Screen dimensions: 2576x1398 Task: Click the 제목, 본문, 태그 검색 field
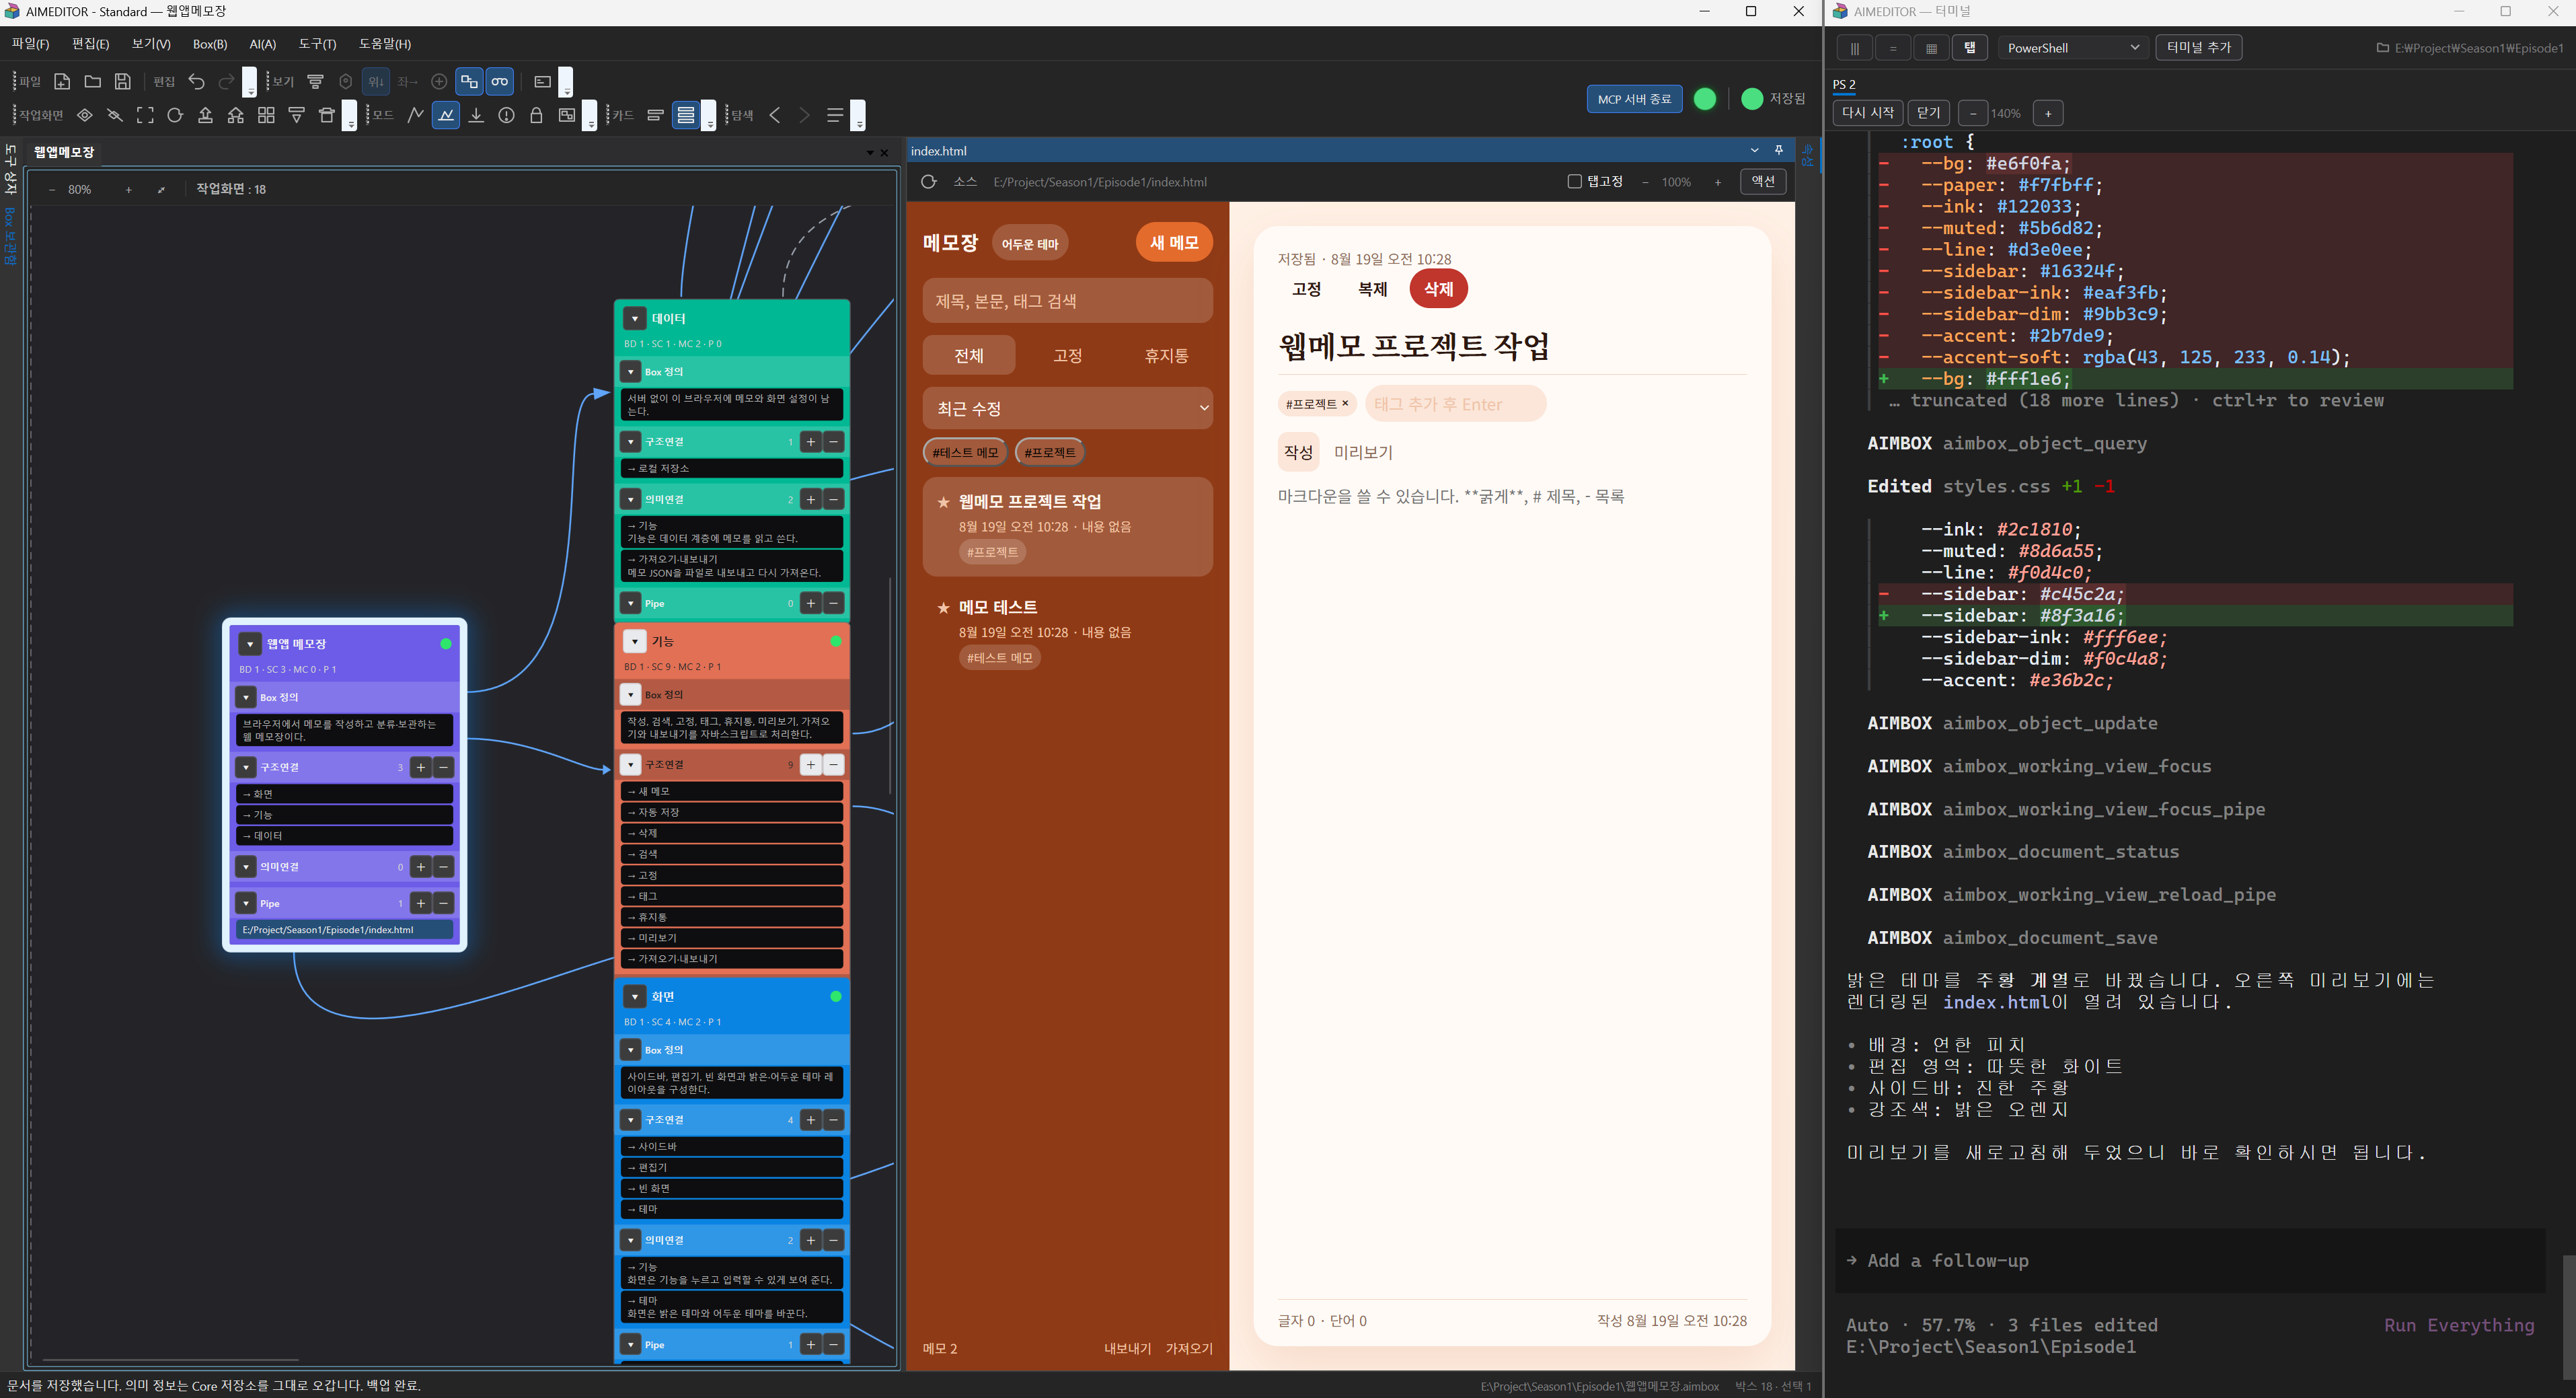pyautogui.click(x=1067, y=301)
